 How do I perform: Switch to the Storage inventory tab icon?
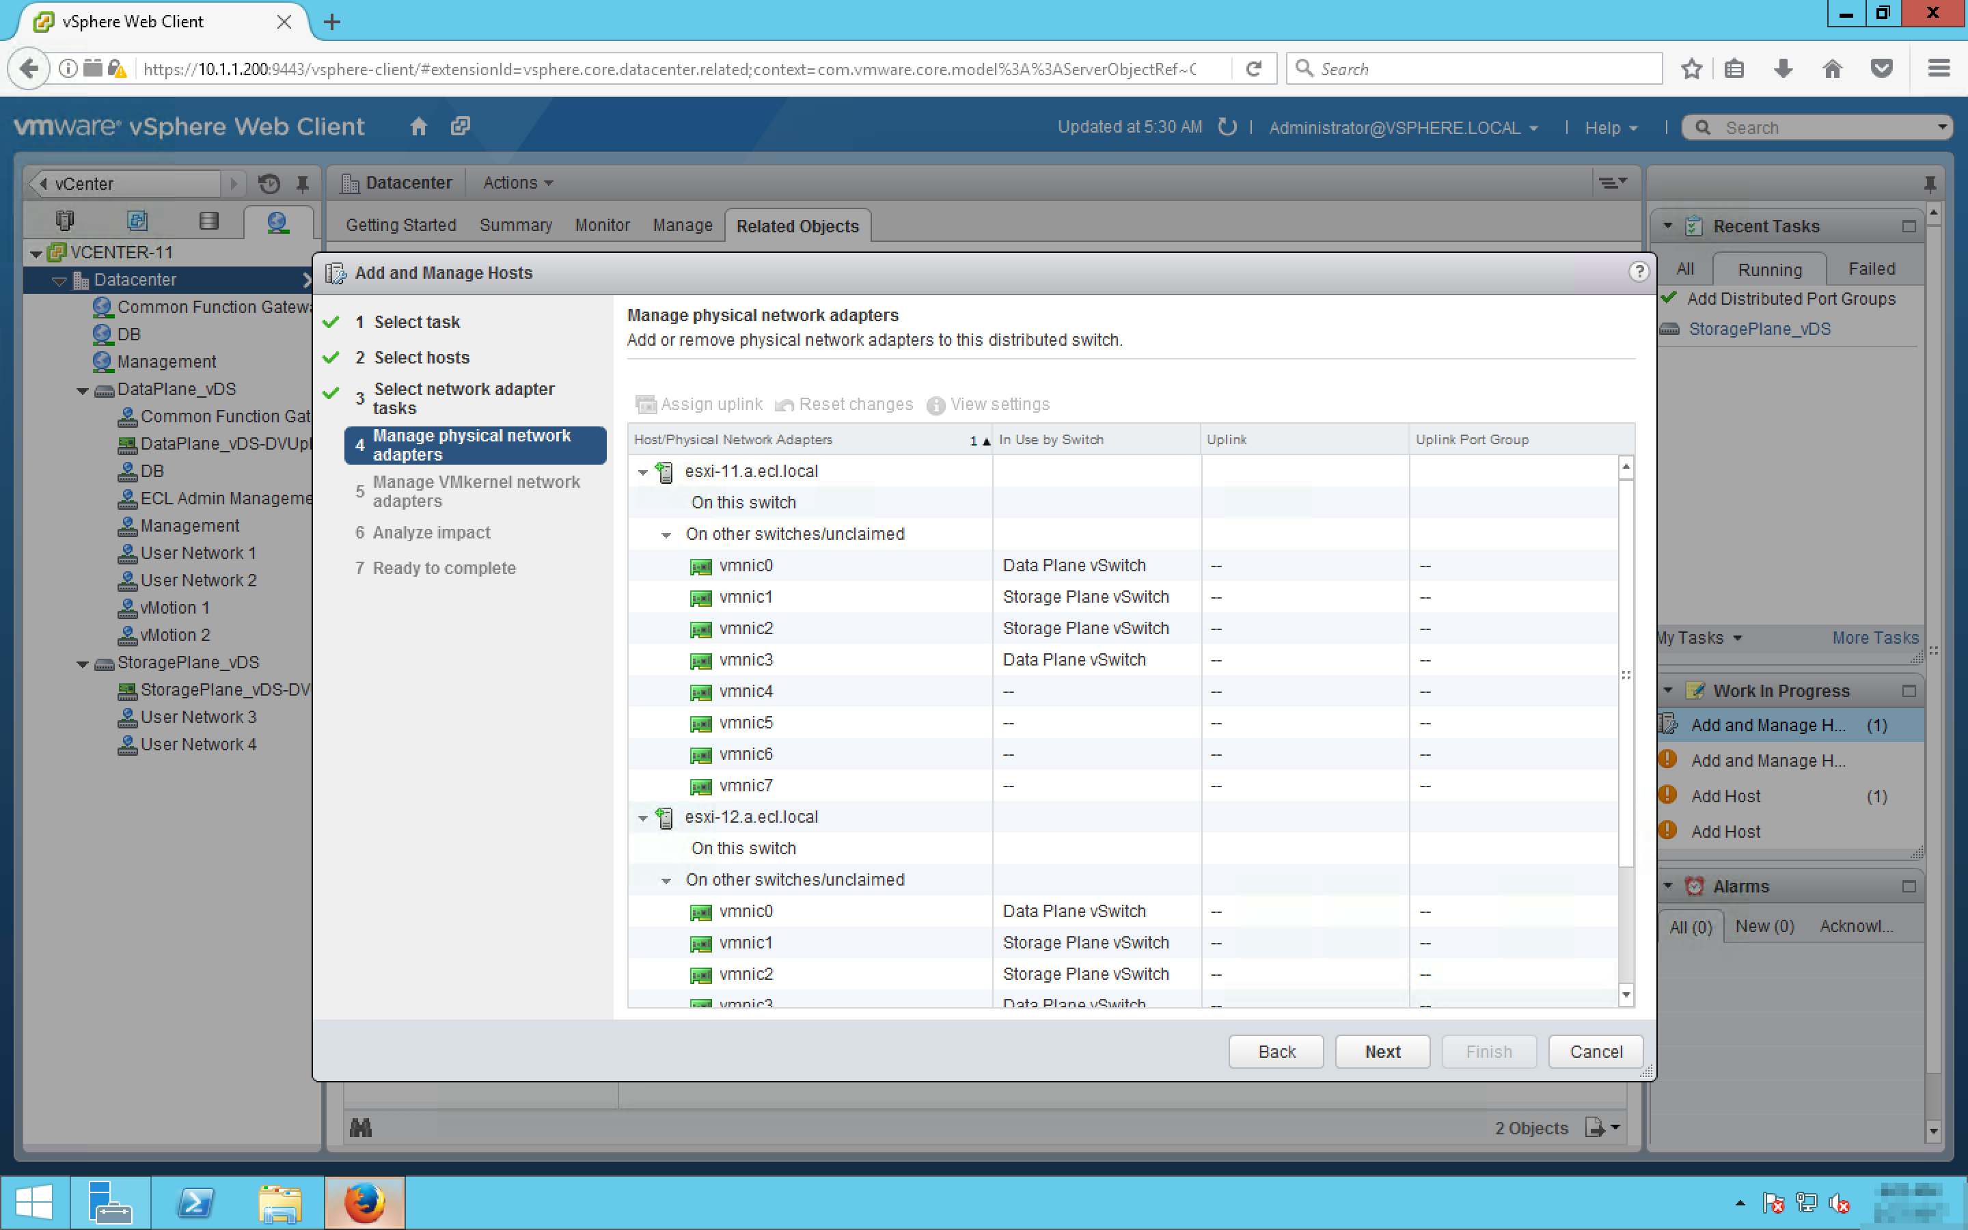point(209,221)
